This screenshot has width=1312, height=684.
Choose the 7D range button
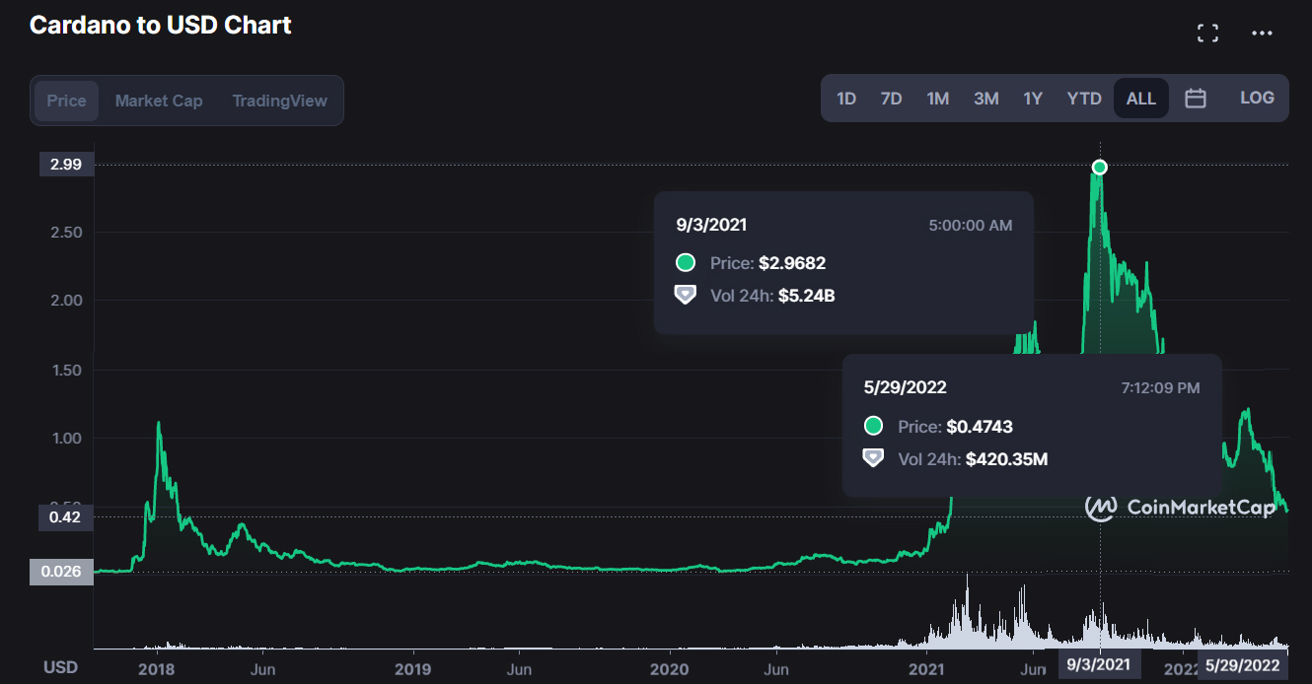coord(892,99)
